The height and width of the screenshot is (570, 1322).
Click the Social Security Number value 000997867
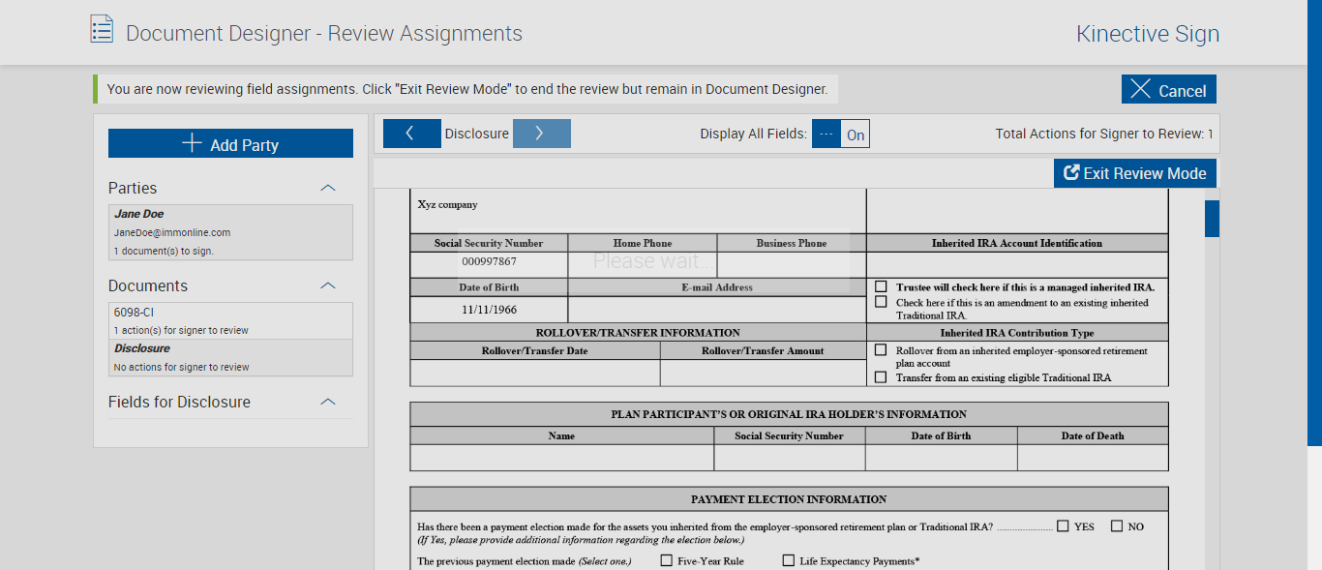pos(489,262)
